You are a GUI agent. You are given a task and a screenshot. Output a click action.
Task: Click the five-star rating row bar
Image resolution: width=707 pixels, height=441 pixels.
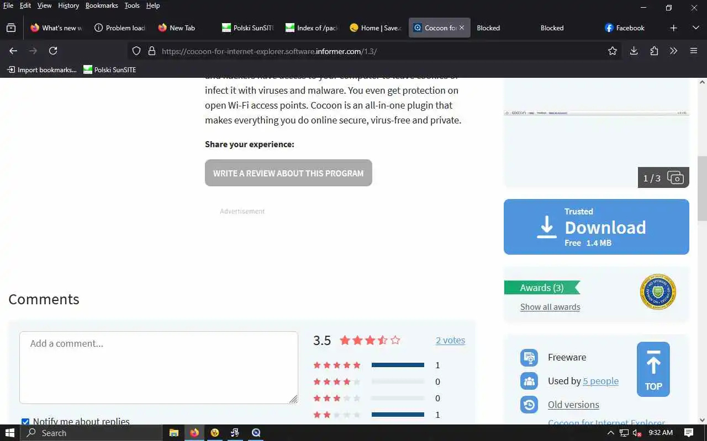(398, 365)
